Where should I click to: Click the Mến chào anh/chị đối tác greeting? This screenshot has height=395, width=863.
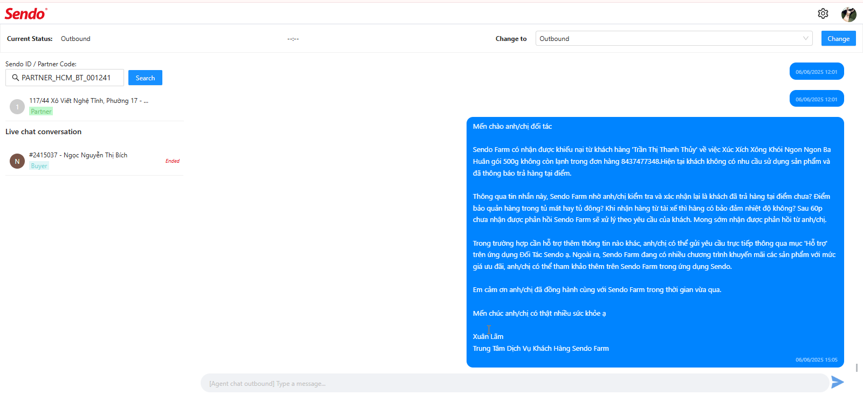coord(512,126)
